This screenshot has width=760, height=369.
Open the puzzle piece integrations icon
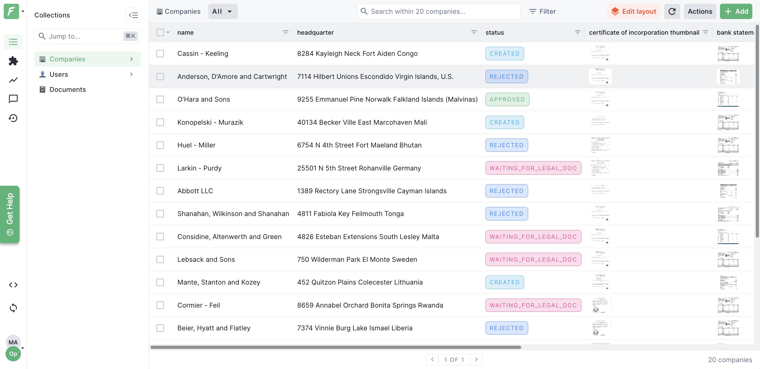tap(13, 61)
